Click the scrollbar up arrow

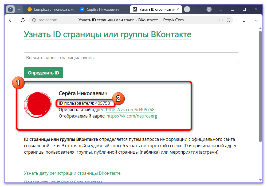click(x=260, y=28)
